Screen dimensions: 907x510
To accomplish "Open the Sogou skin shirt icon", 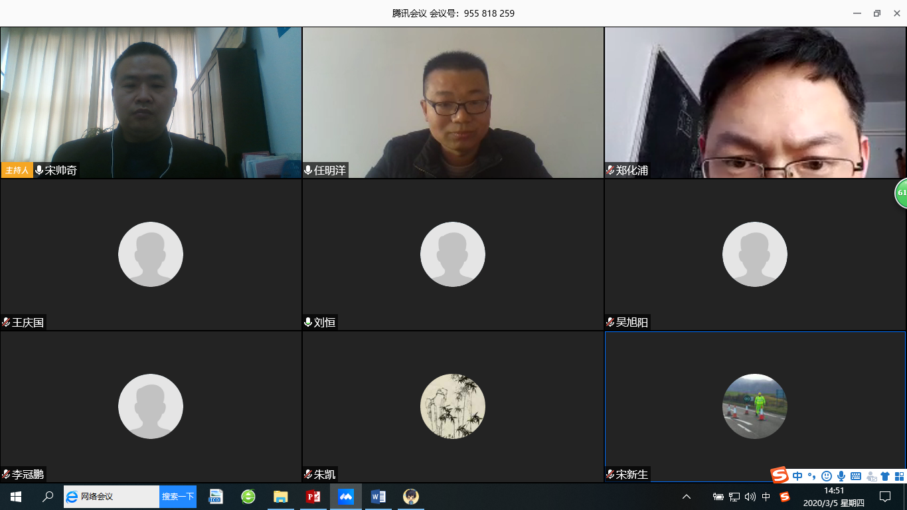I will 885,475.
